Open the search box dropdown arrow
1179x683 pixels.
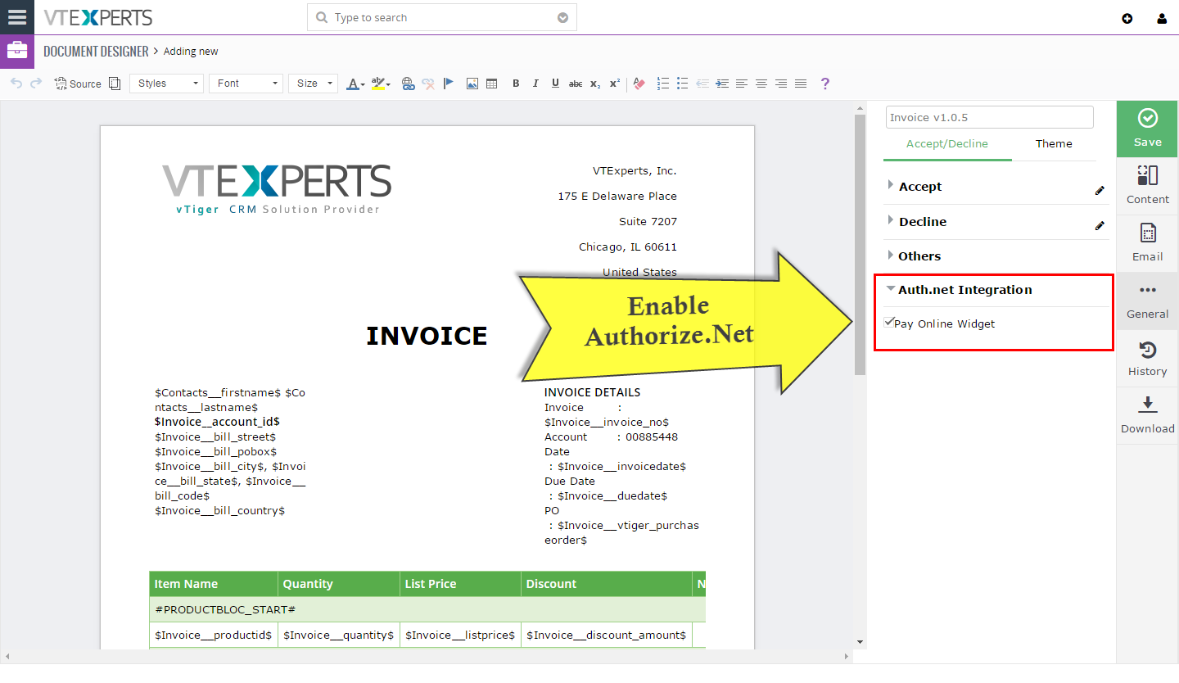562,17
